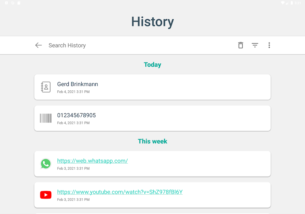The width and height of the screenshot is (305, 214).
Task: Select the 012345678905 barcode entry text
Action: tap(77, 115)
